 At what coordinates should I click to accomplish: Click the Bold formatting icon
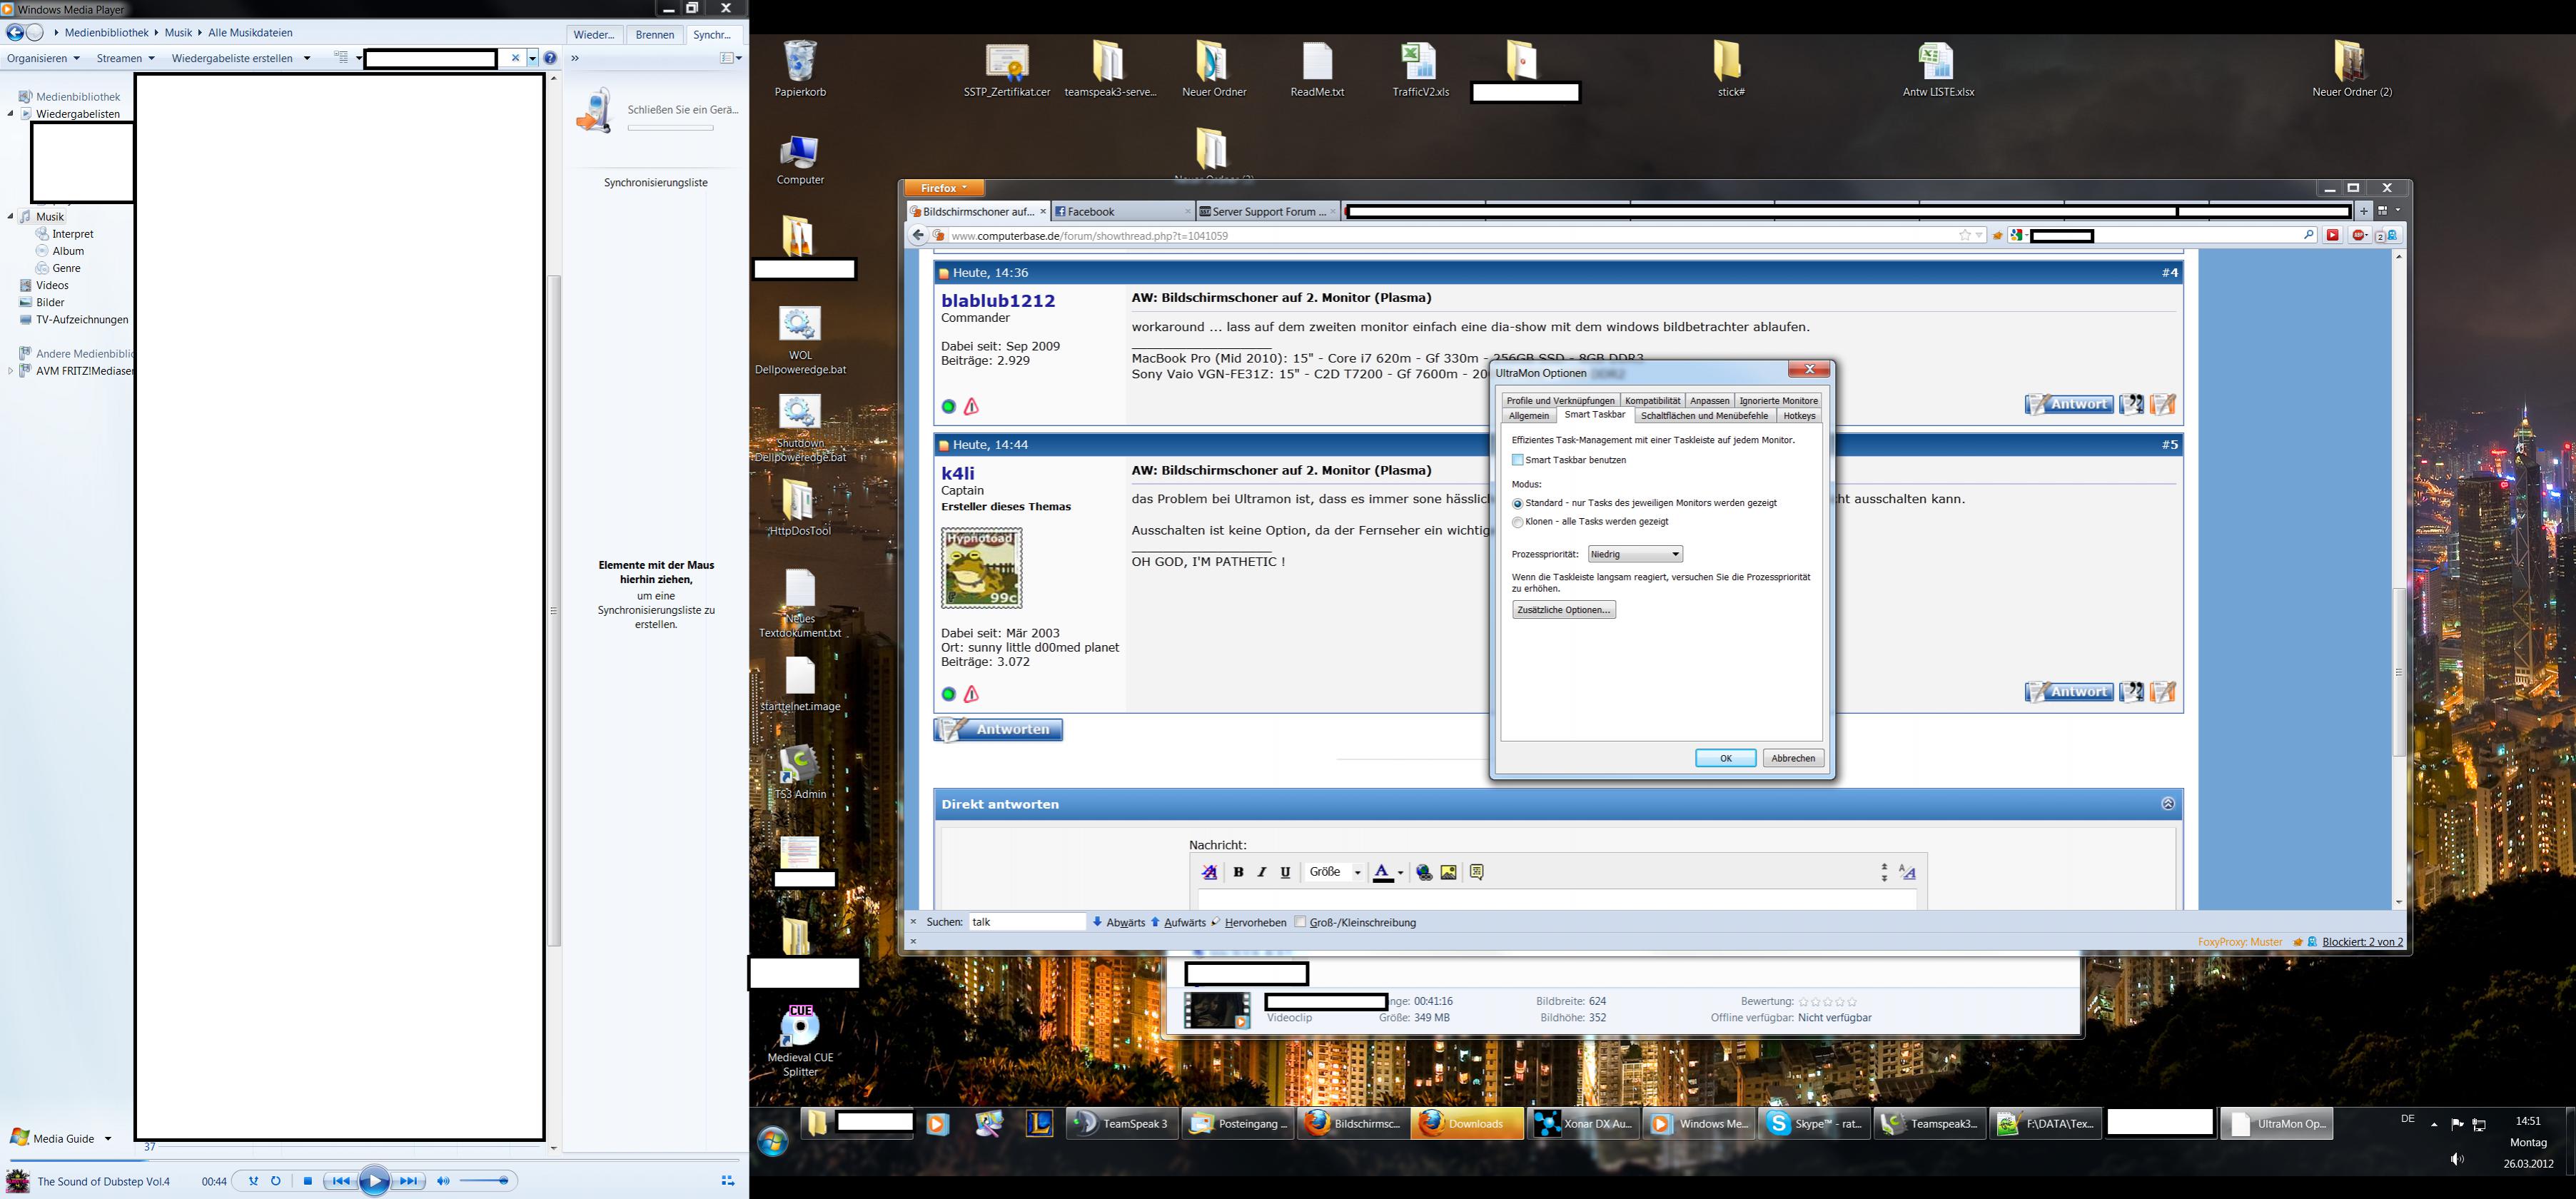pos(1238,872)
